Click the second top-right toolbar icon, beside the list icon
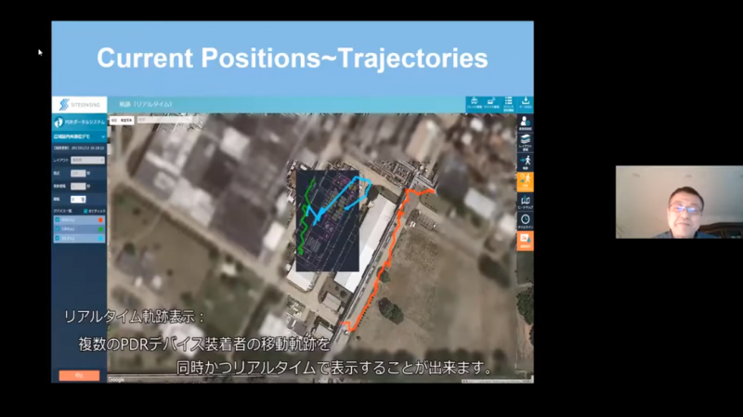Viewport: 743px width, 417px height. coord(491,103)
